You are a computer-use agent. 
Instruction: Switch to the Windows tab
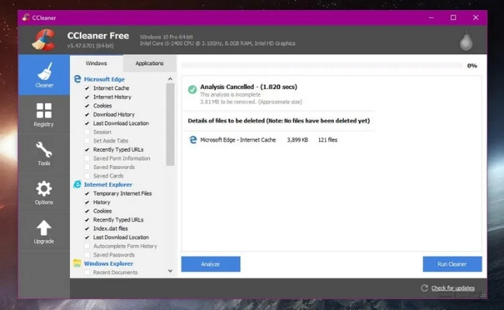tap(96, 64)
